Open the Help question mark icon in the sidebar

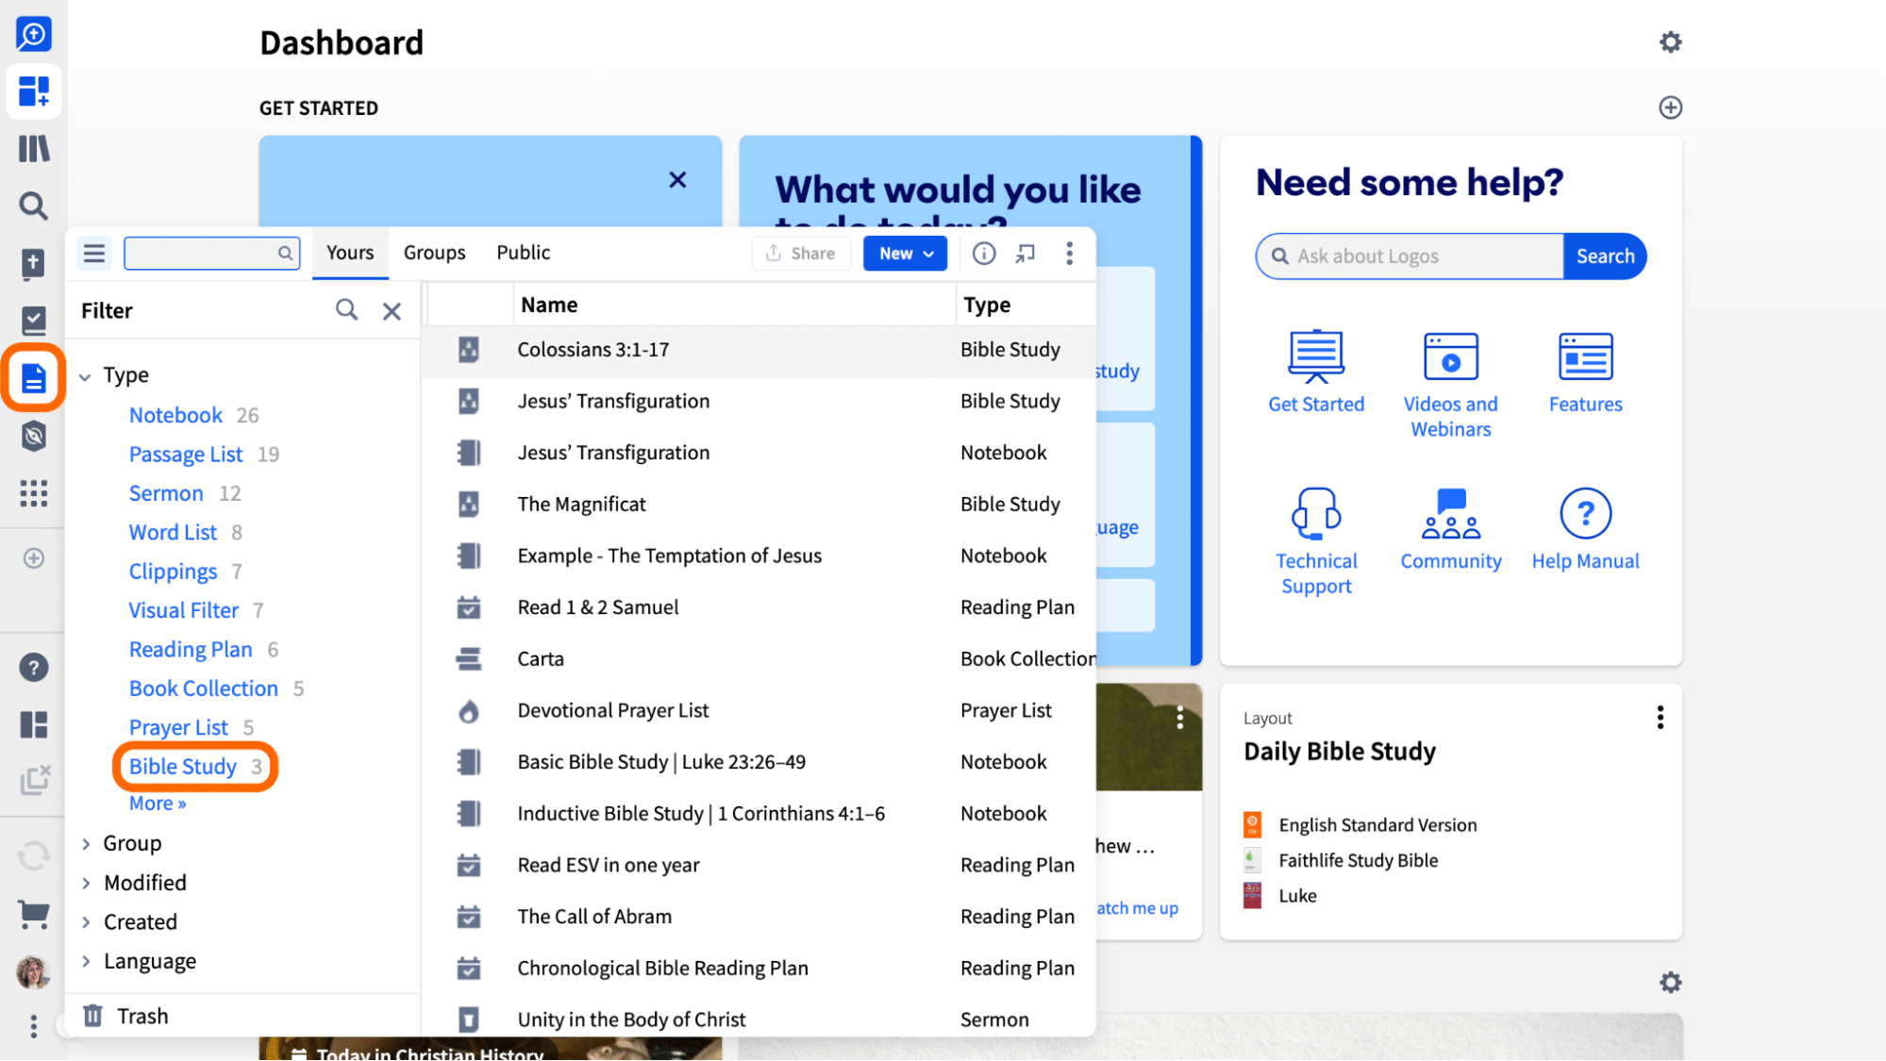click(x=34, y=668)
